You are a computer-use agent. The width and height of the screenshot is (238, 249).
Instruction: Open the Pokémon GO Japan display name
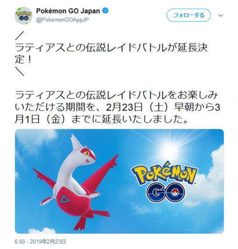tap(68, 11)
